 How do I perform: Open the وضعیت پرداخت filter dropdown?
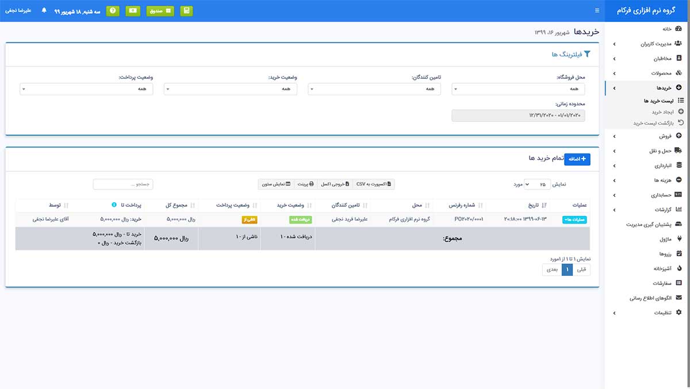click(x=86, y=89)
